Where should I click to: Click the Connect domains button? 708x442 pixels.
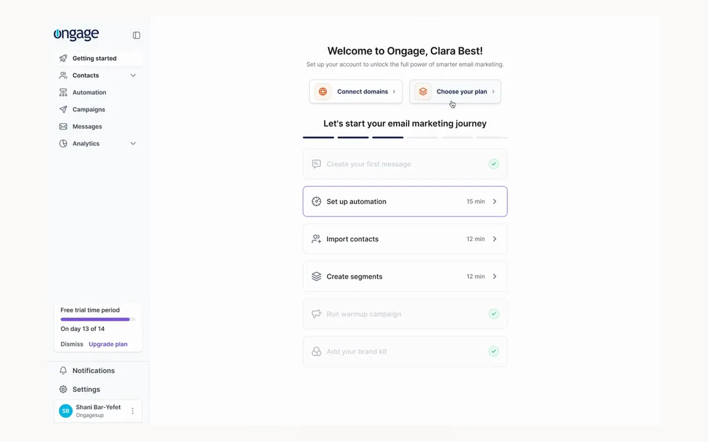tap(356, 92)
